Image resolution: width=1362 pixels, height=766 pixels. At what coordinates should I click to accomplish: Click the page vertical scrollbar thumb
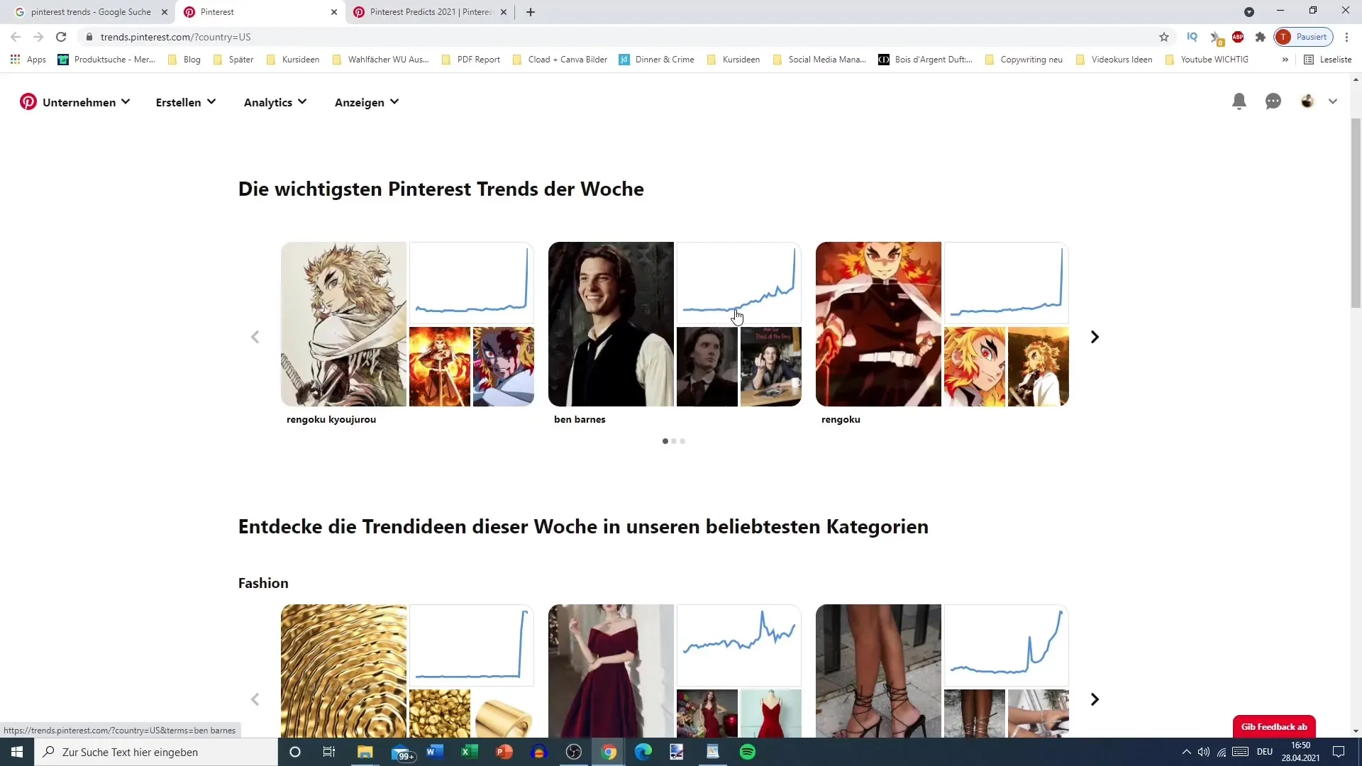click(1356, 213)
